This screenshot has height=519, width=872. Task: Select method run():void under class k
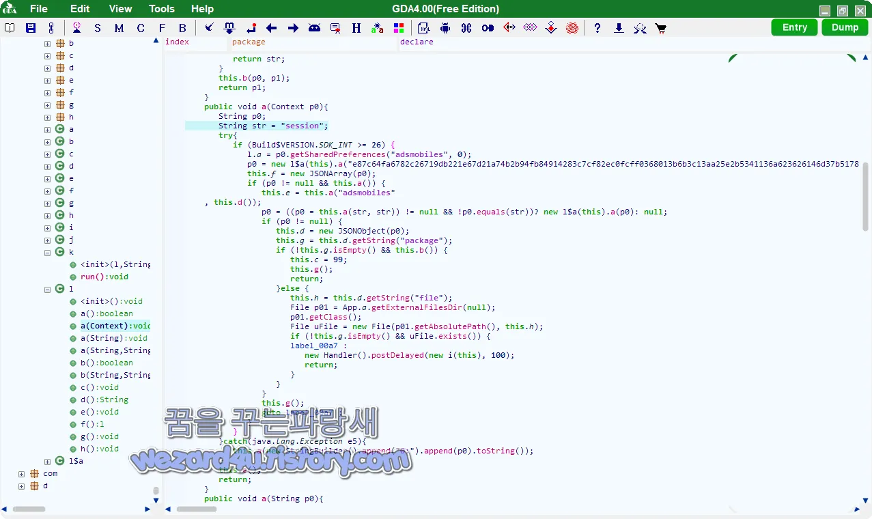[104, 277]
